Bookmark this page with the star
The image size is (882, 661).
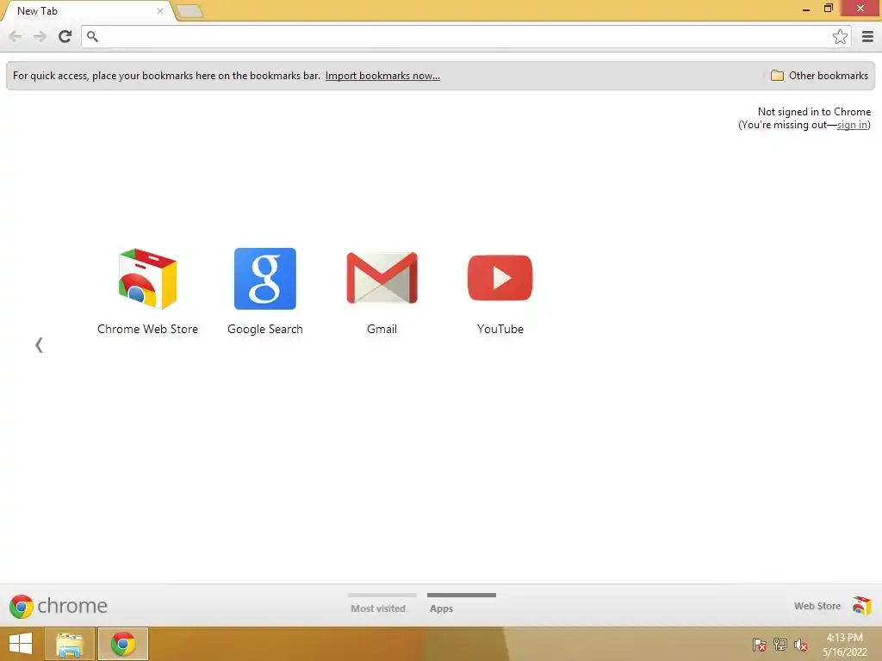(840, 36)
